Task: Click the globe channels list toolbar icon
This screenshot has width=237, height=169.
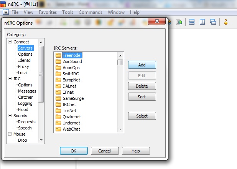Action: pos(179,22)
